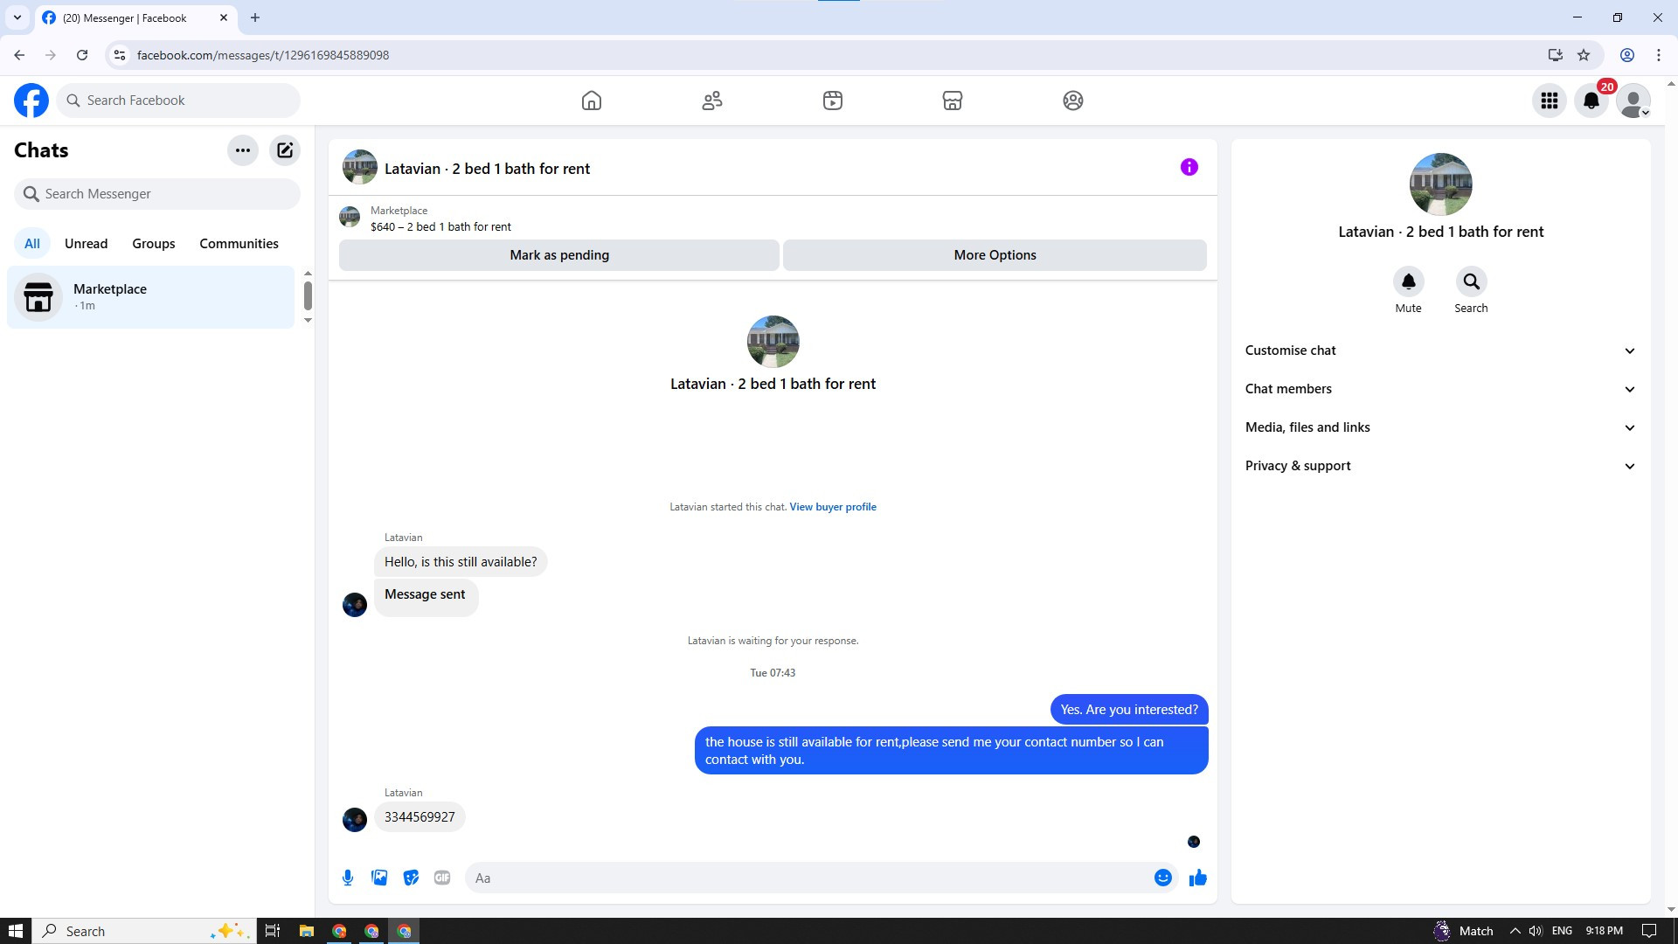Open the emoji picker smiley icon
The image size is (1678, 944).
coord(1162,878)
